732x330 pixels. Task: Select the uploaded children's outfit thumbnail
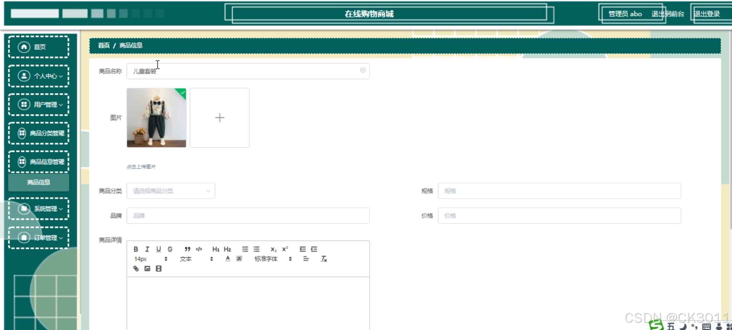click(x=156, y=118)
